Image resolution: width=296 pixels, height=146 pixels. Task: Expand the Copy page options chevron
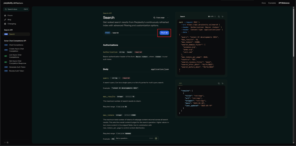(x=168, y=18)
